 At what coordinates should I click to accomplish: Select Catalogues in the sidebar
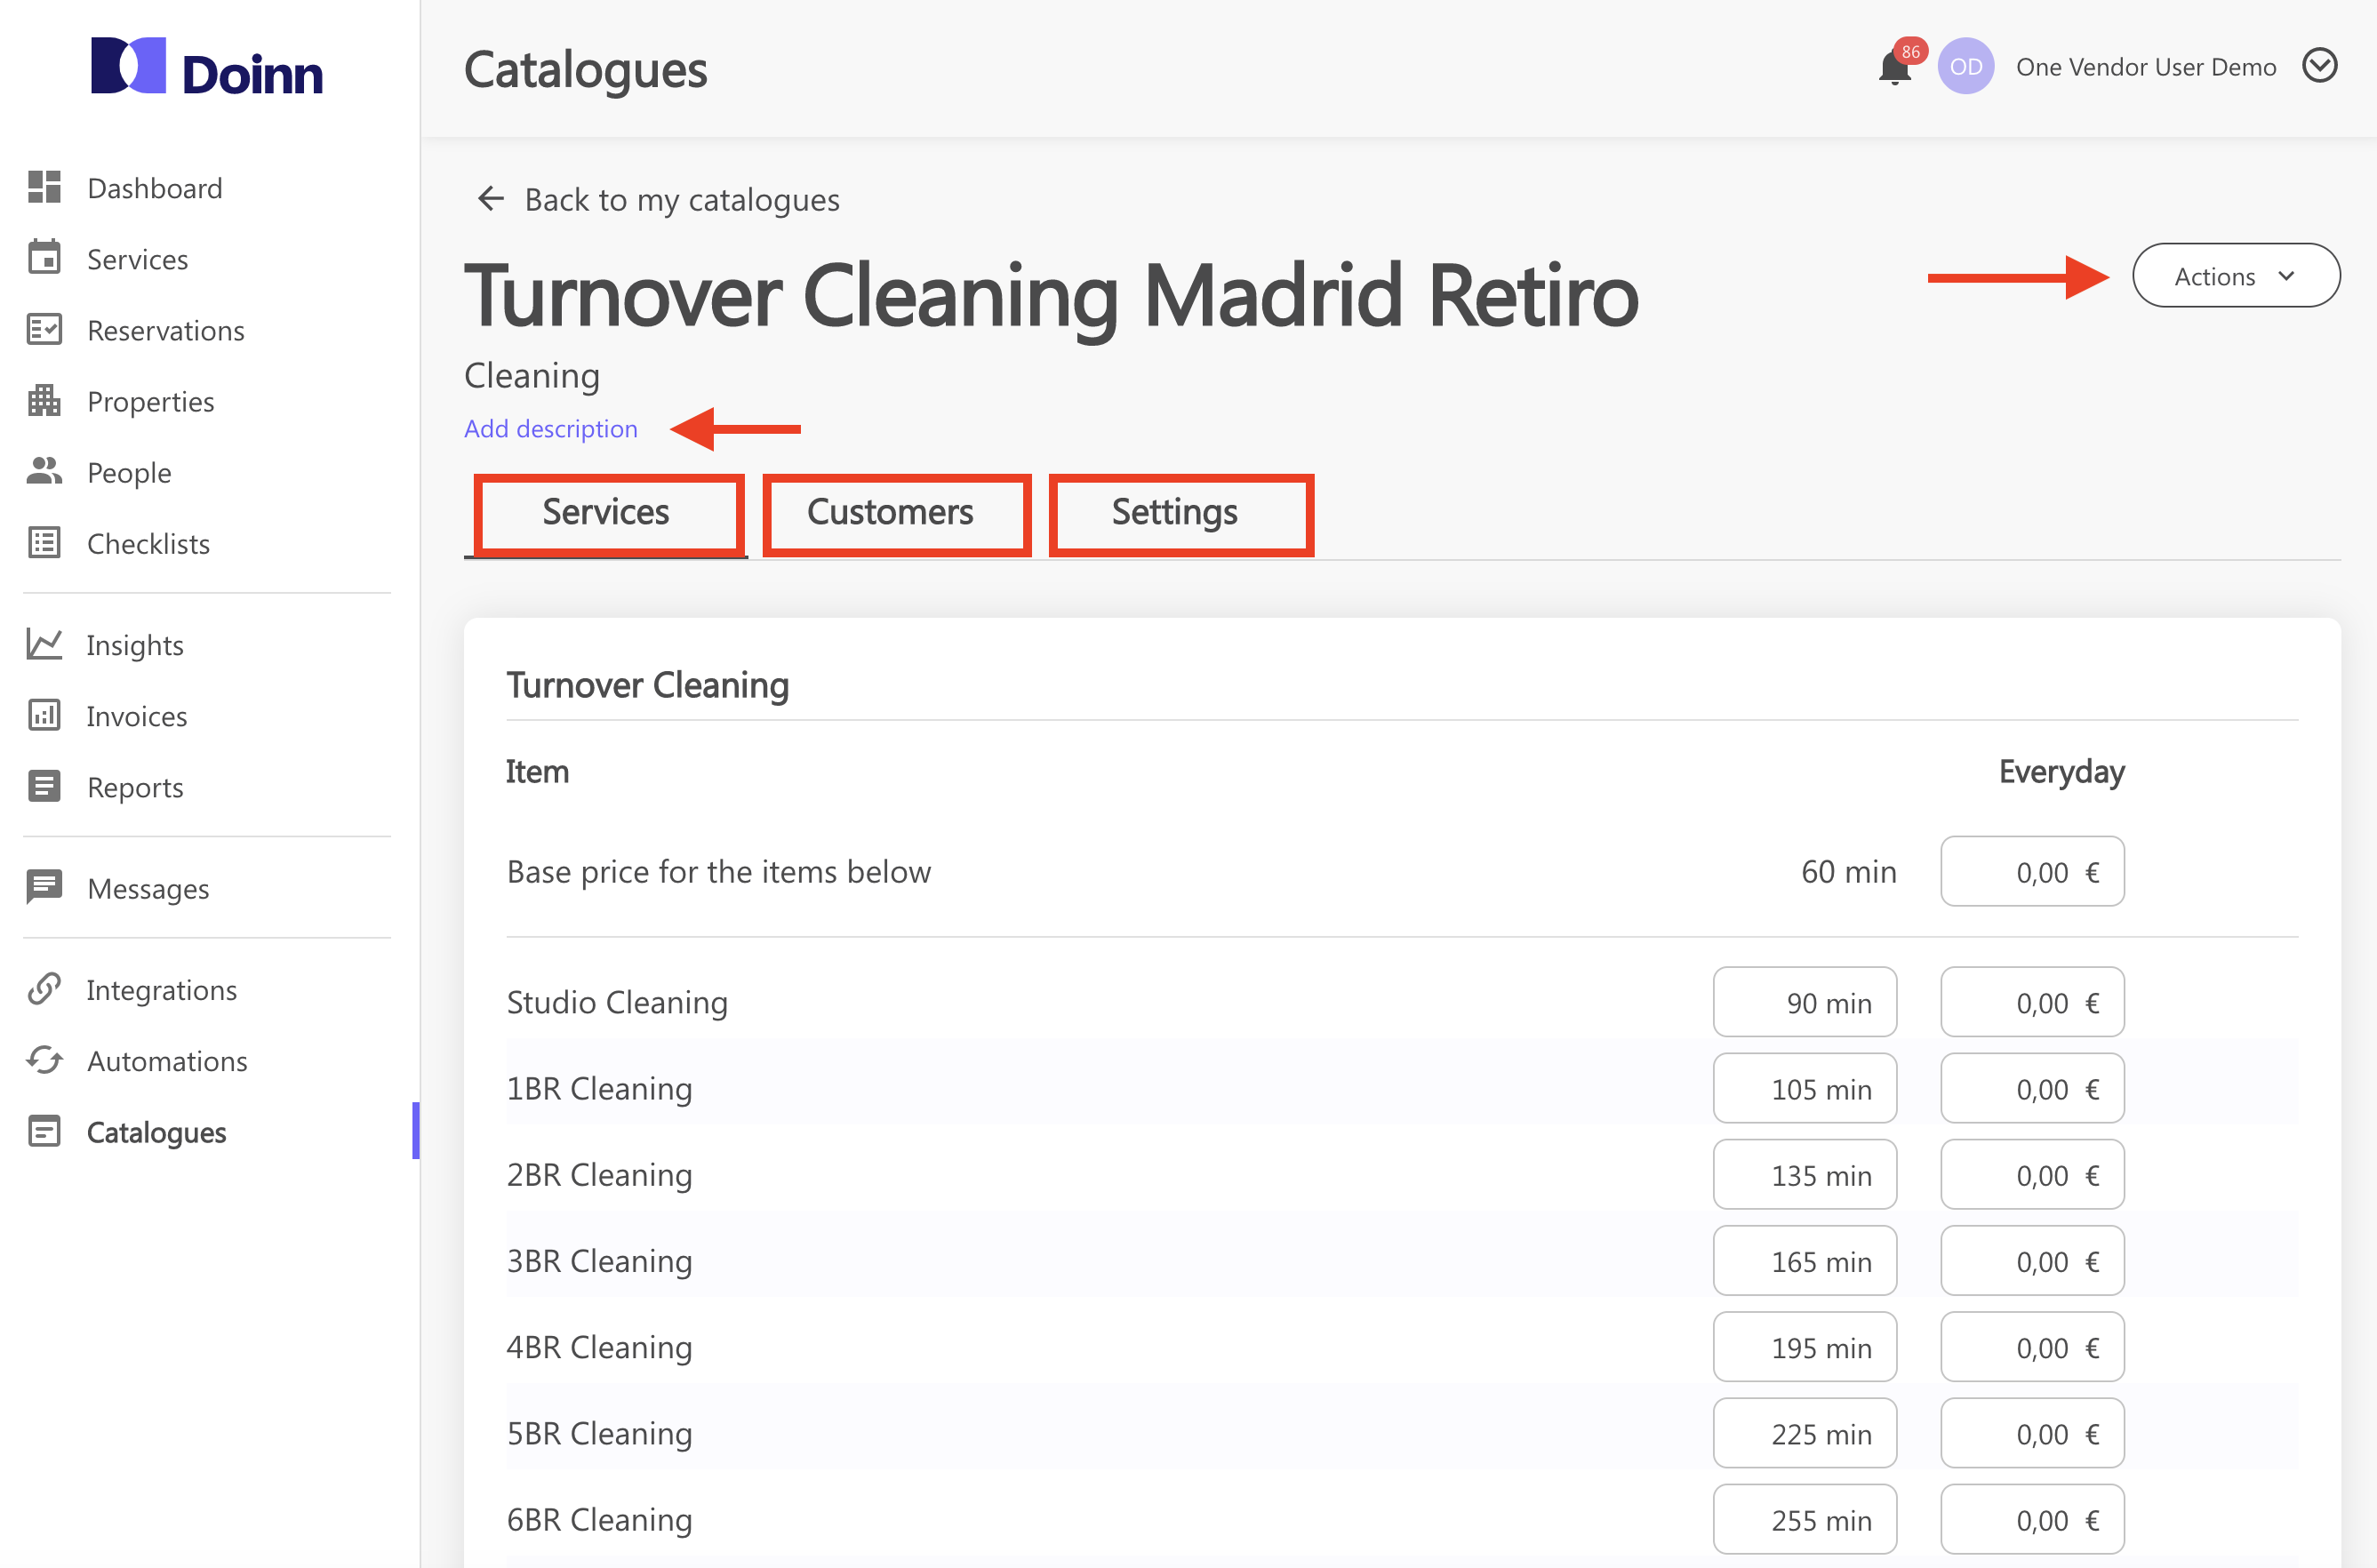tap(157, 1132)
